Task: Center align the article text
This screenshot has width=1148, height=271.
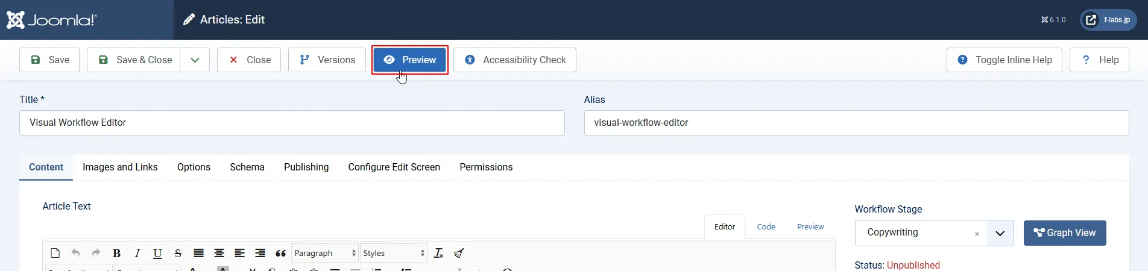Action: (219, 254)
